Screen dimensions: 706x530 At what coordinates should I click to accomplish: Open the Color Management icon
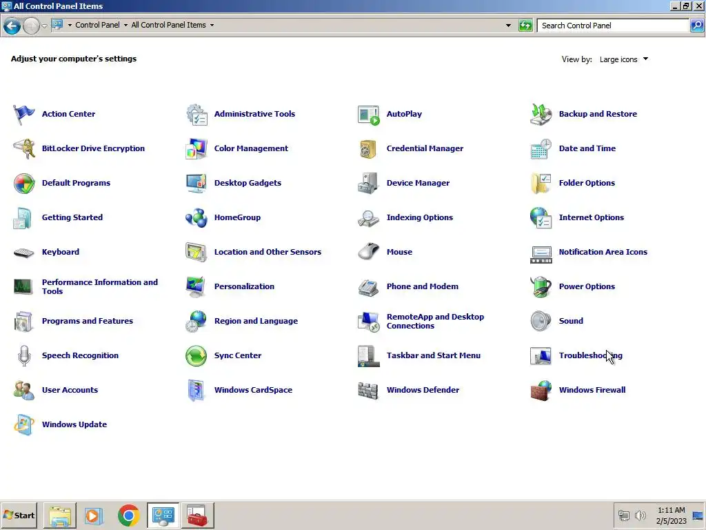tap(196, 149)
